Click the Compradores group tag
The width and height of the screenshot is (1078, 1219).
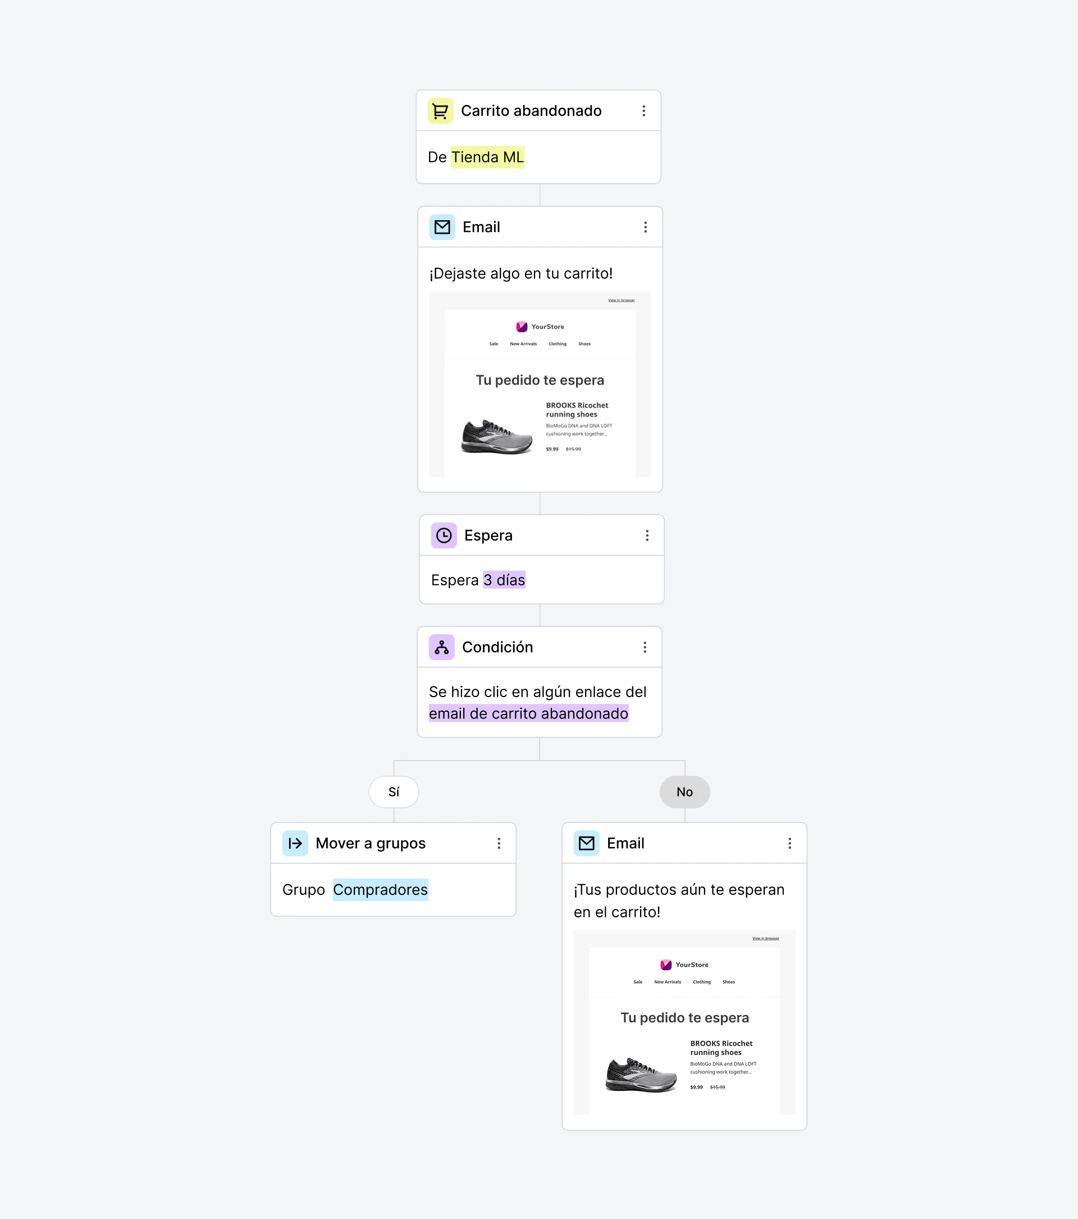tap(380, 890)
